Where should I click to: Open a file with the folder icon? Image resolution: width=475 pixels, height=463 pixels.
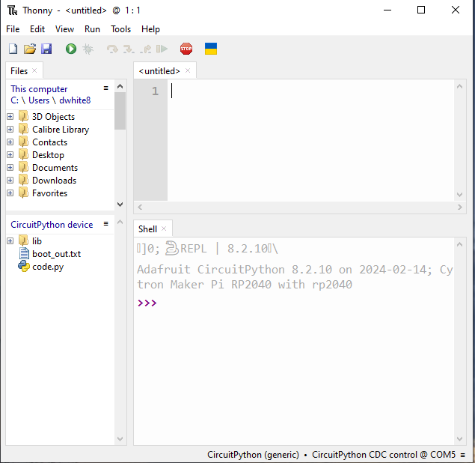pos(30,49)
